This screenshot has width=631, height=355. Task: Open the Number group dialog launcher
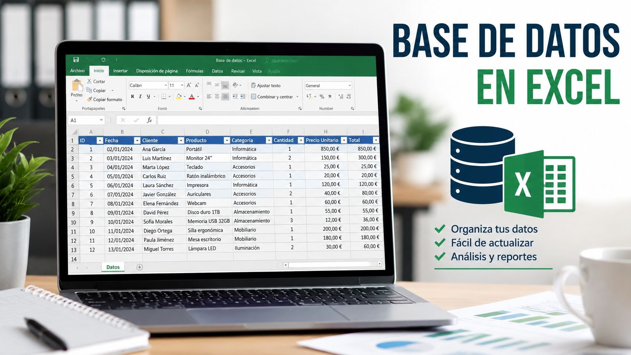(x=352, y=109)
